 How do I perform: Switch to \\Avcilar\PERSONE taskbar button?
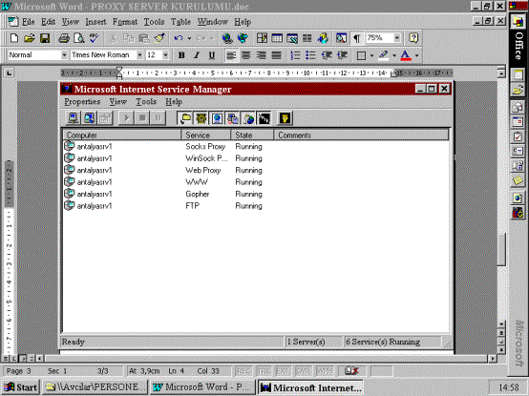tap(95, 387)
